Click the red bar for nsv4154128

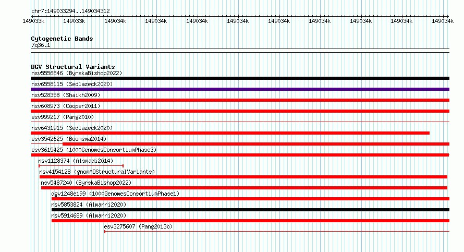[243, 177]
